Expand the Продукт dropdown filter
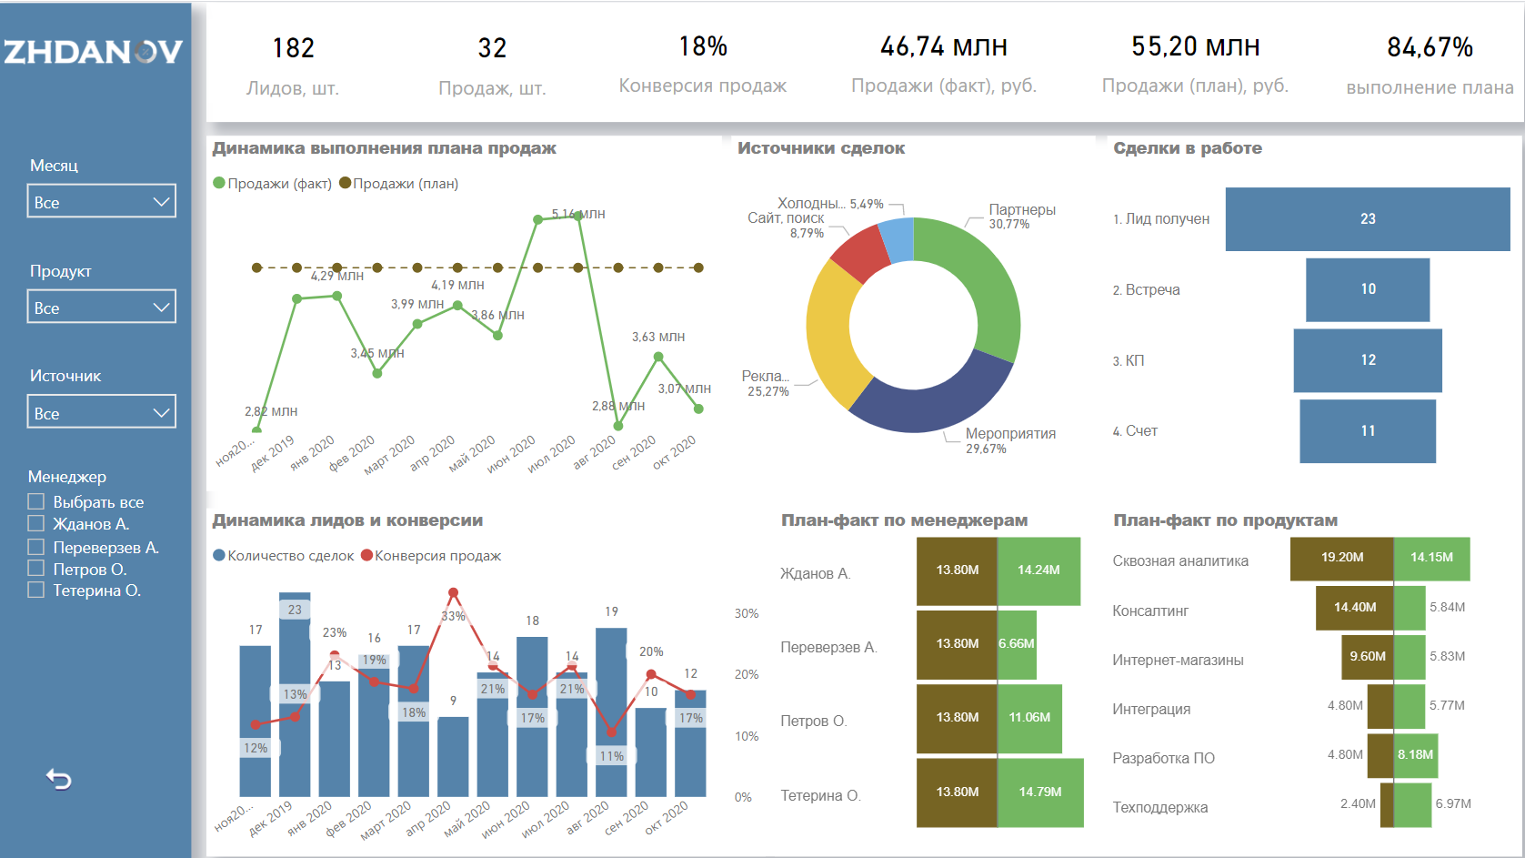1525x858 pixels. pos(101,308)
